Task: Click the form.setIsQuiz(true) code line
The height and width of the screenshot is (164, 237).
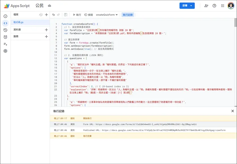Action: 89,49
